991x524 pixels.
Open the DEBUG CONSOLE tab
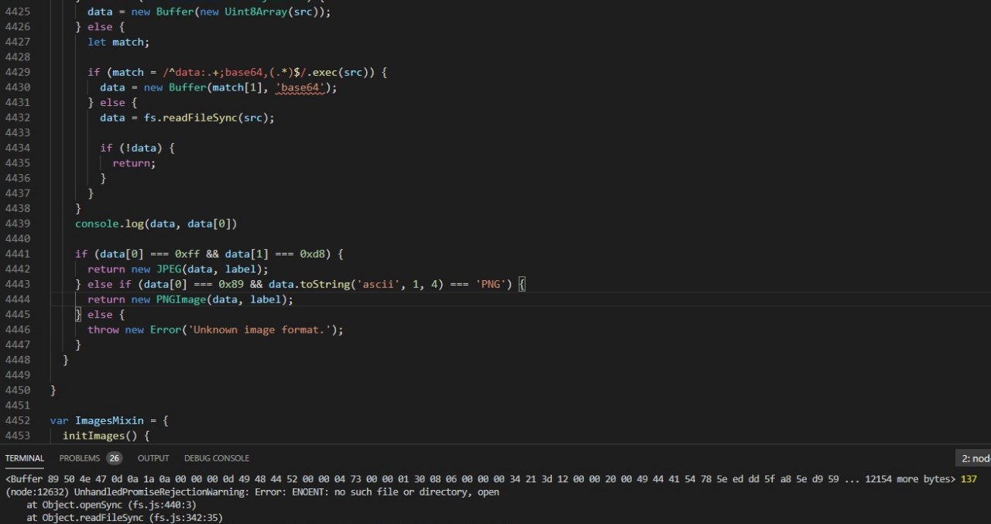coord(217,458)
